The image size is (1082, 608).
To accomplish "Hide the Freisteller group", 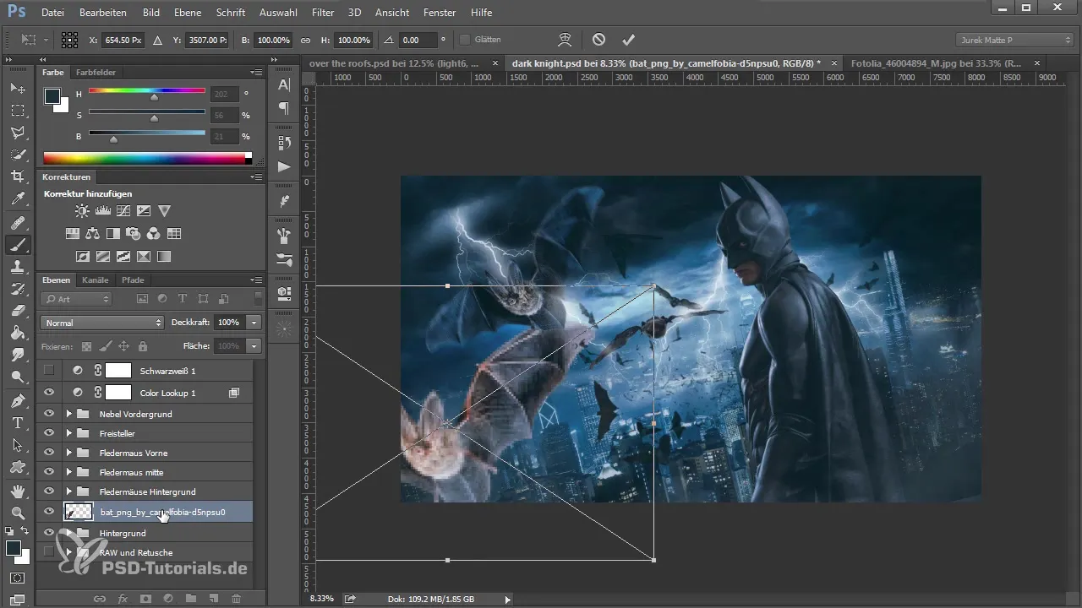I will click(x=49, y=433).
